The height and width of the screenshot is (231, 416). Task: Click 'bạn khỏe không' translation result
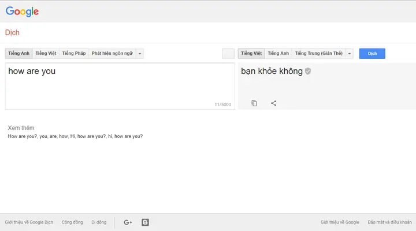coord(272,71)
